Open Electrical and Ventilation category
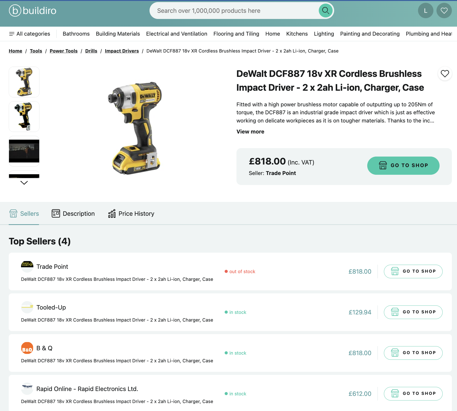Screen dimensions: 457x411 tap(177, 34)
